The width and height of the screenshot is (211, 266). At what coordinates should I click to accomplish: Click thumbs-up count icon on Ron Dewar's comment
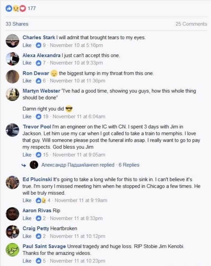[x=39, y=81]
